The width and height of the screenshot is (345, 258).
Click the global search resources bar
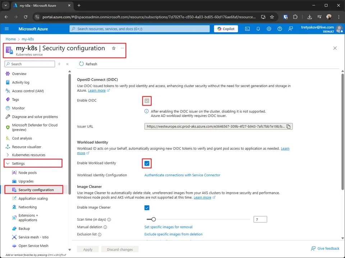pos(139,29)
